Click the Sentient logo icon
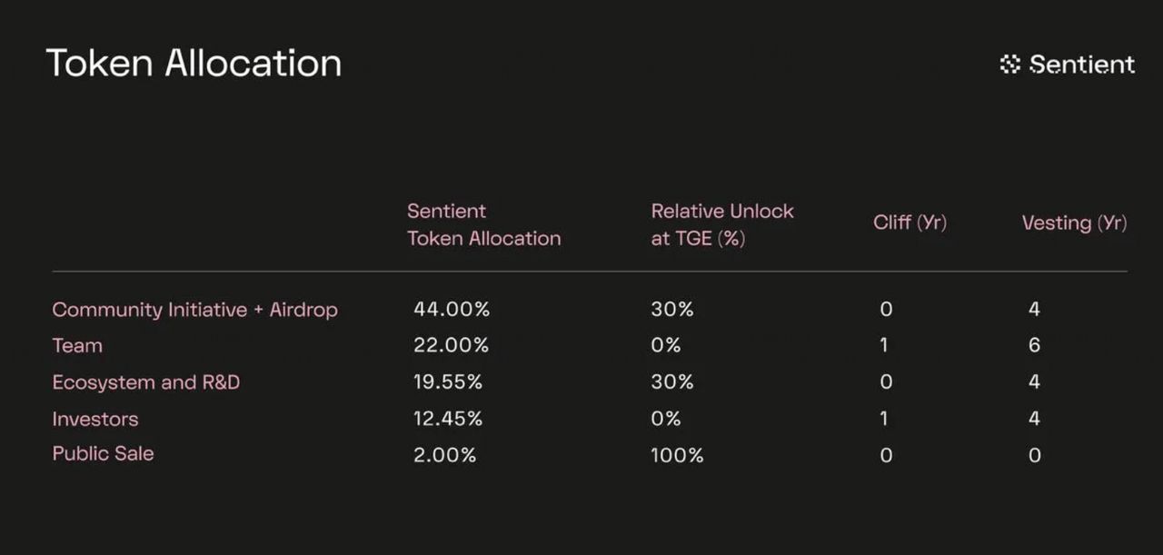Image resolution: width=1163 pixels, height=555 pixels. pos(1010,64)
